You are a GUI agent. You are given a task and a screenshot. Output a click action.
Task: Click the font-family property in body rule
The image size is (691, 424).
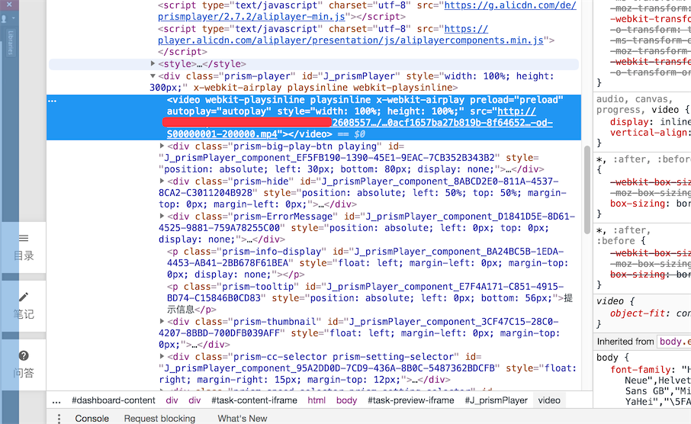(x=641, y=370)
